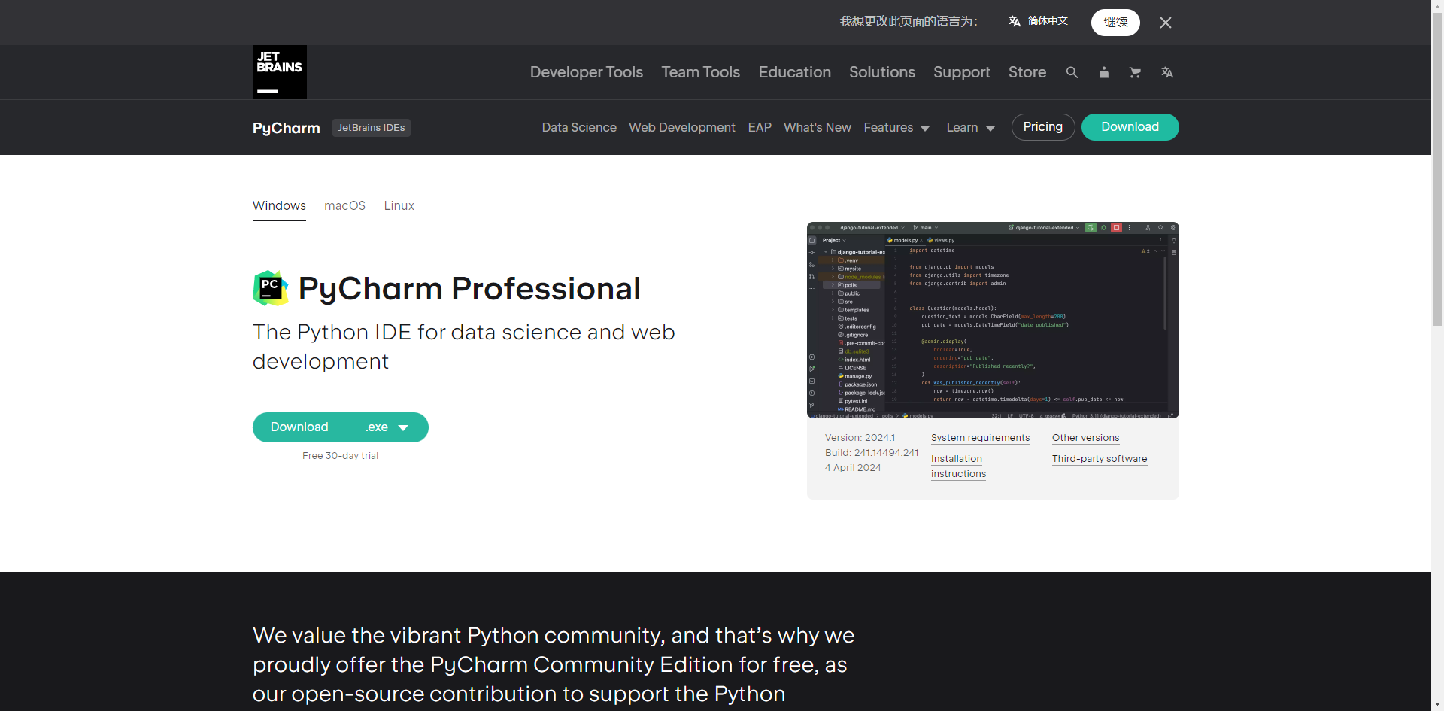Open Web Development page
Screen dimensions: 1444x711
coord(682,127)
